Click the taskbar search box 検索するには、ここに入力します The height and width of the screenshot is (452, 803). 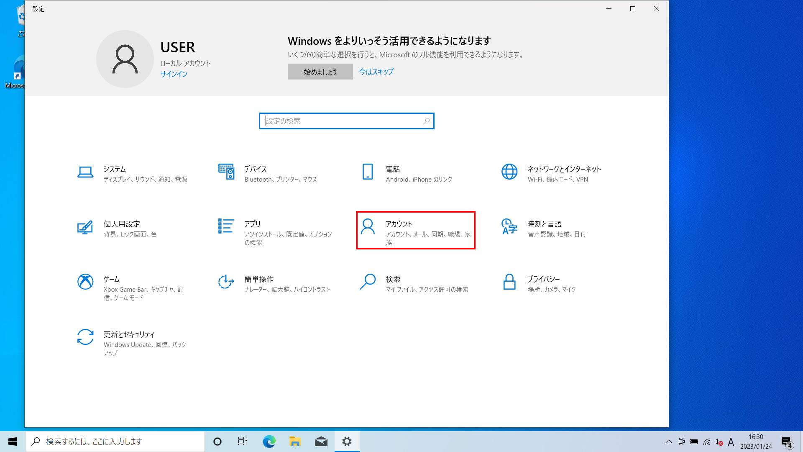click(x=115, y=442)
